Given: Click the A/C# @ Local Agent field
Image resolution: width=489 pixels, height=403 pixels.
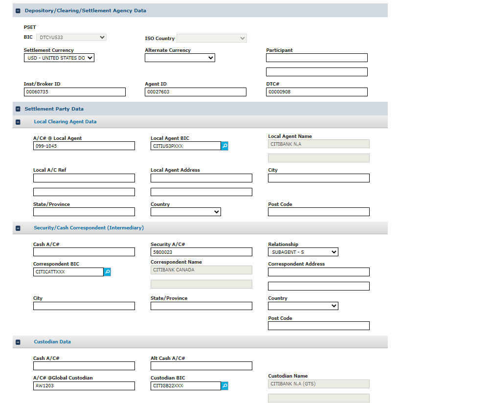Looking at the screenshot, I should pyautogui.click(x=84, y=146).
